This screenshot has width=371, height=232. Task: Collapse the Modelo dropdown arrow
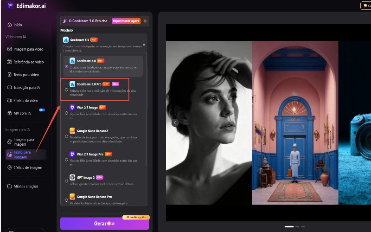tap(144, 45)
